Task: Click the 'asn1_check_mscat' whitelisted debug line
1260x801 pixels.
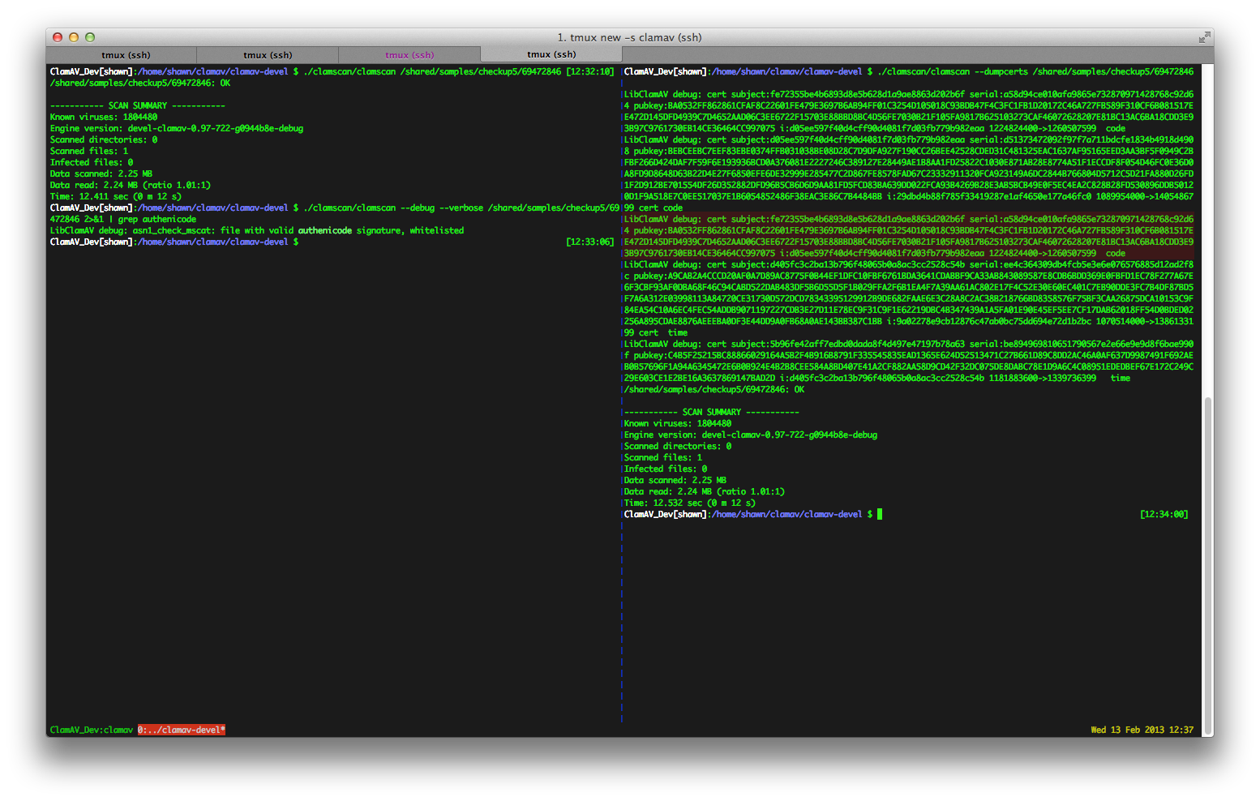Action: click(x=257, y=230)
